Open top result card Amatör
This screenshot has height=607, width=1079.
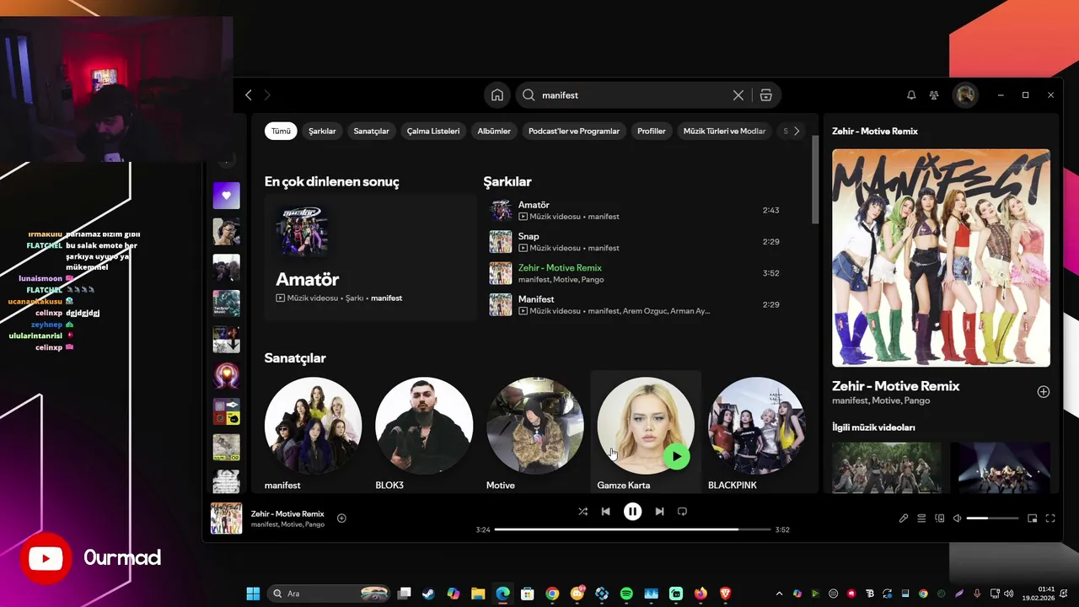point(370,257)
